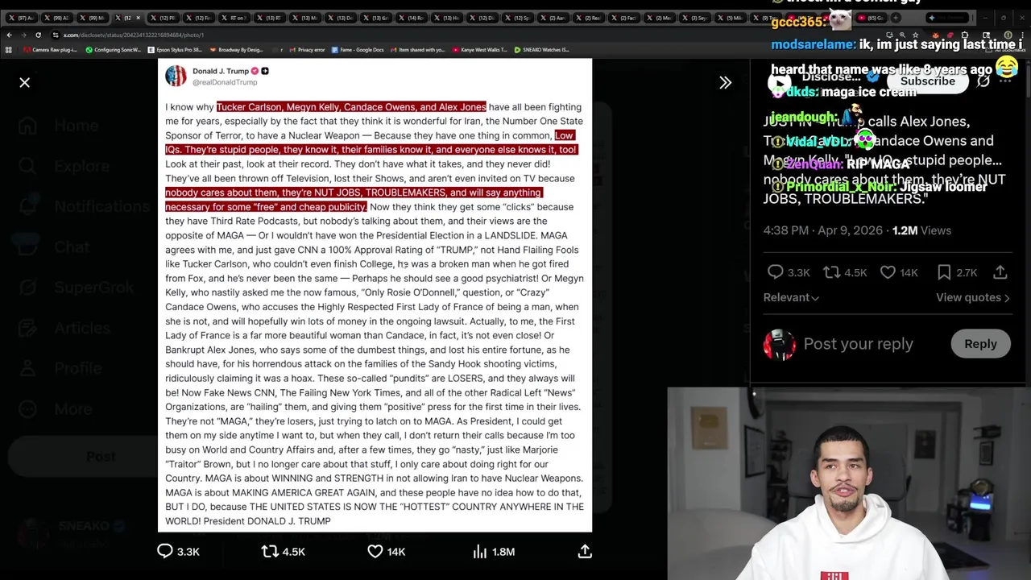Open SuperGrok in the dimmed X sidebar
1031x580 pixels.
[75, 288]
